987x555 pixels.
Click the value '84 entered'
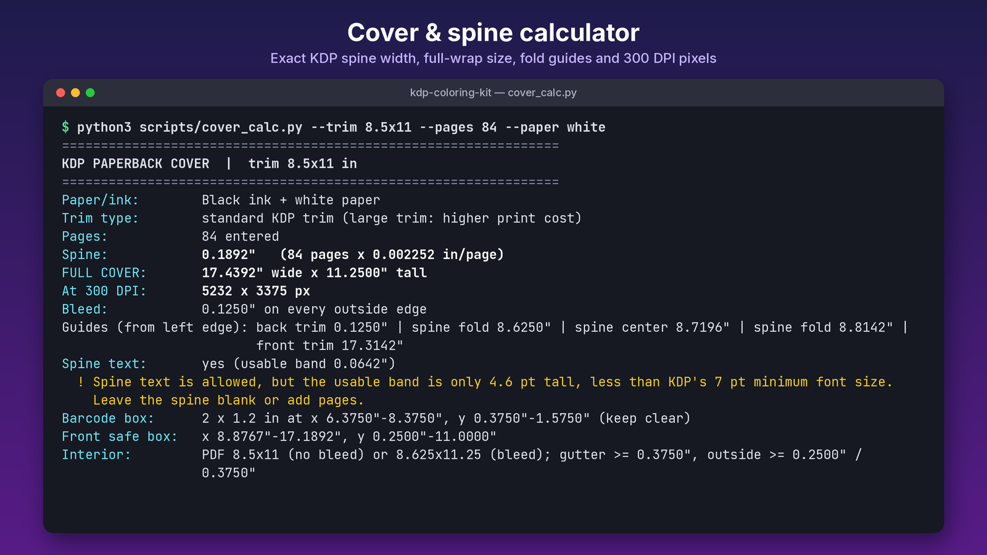[241, 237]
